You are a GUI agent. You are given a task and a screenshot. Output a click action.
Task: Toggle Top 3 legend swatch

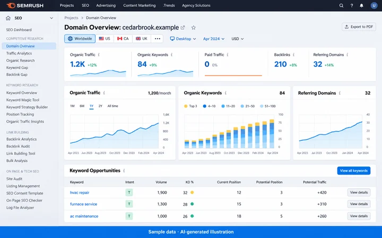[x=186, y=106]
